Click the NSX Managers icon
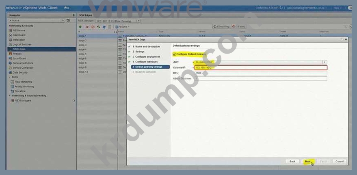The width and height of the screenshot is (357, 175). point(13,100)
